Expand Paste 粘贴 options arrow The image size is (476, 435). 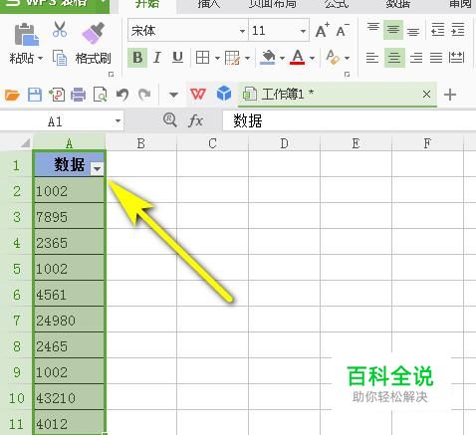(x=40, y=59)
